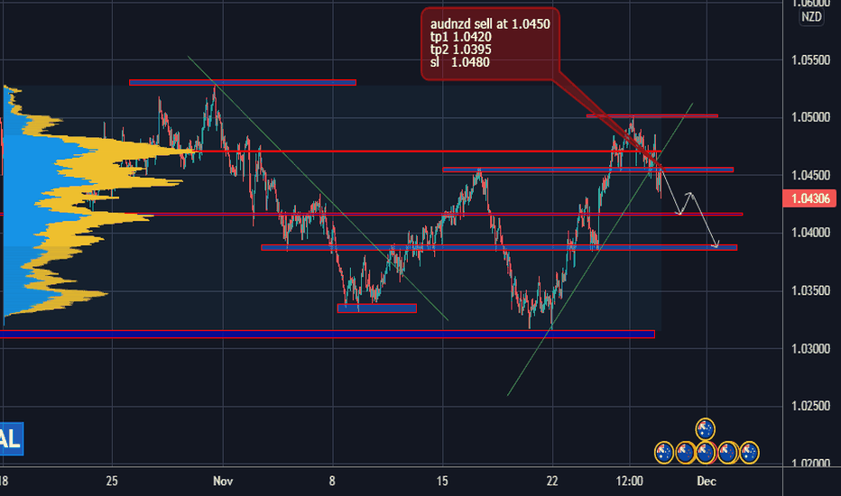Click the 1.02500 price axis label

810,406
